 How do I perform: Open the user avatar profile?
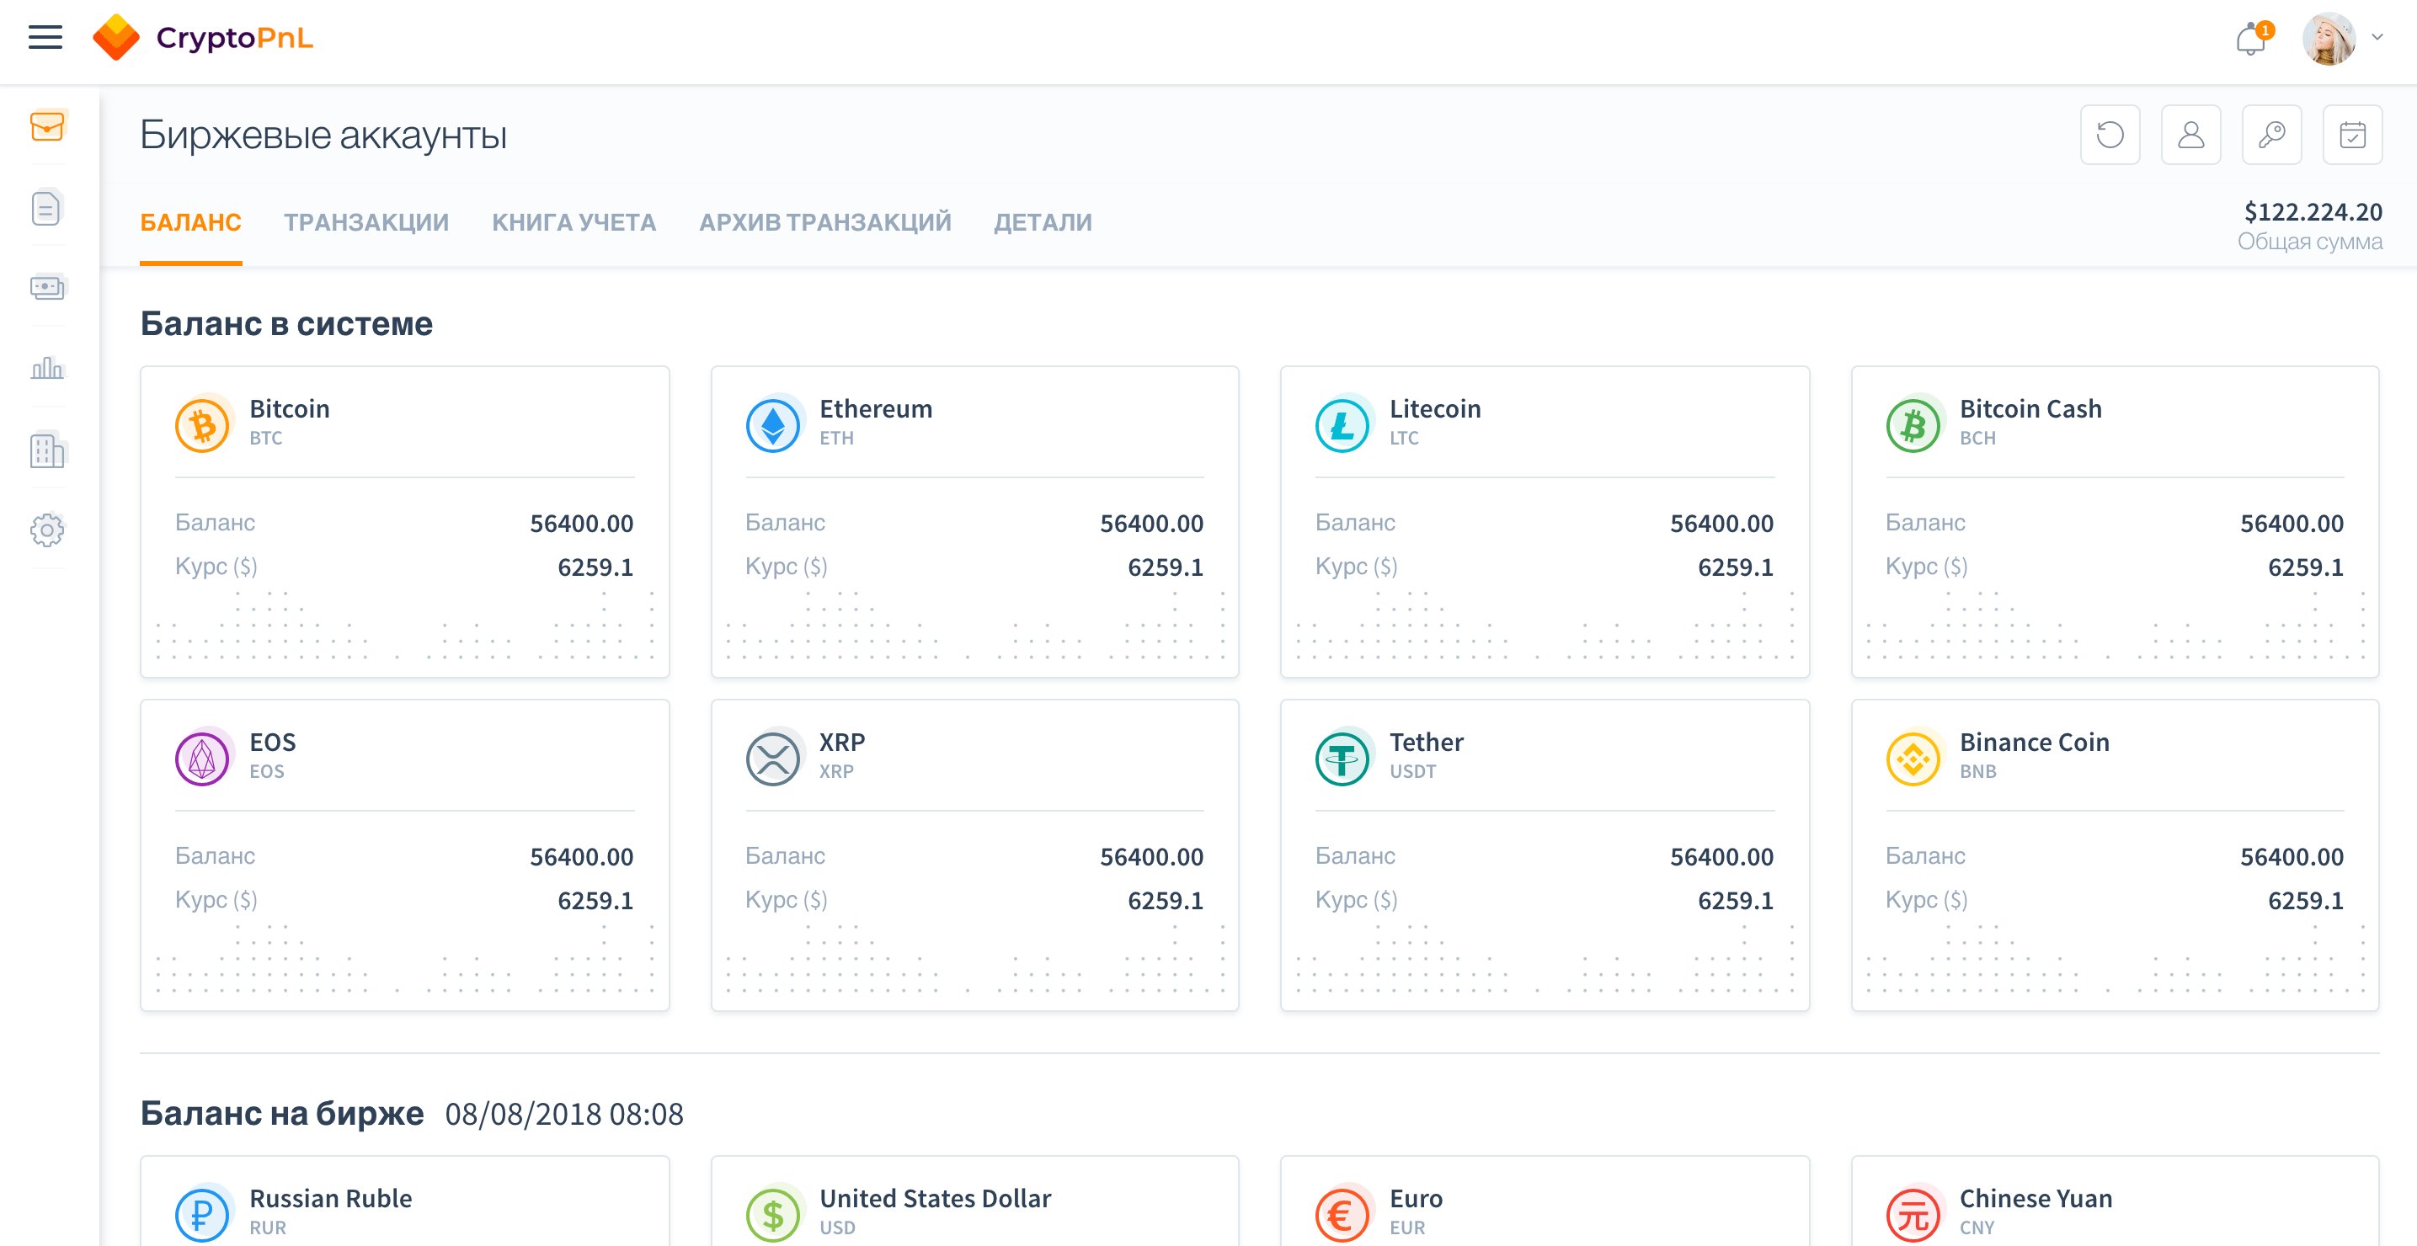pyautogui.click(x=2329, y=39)
